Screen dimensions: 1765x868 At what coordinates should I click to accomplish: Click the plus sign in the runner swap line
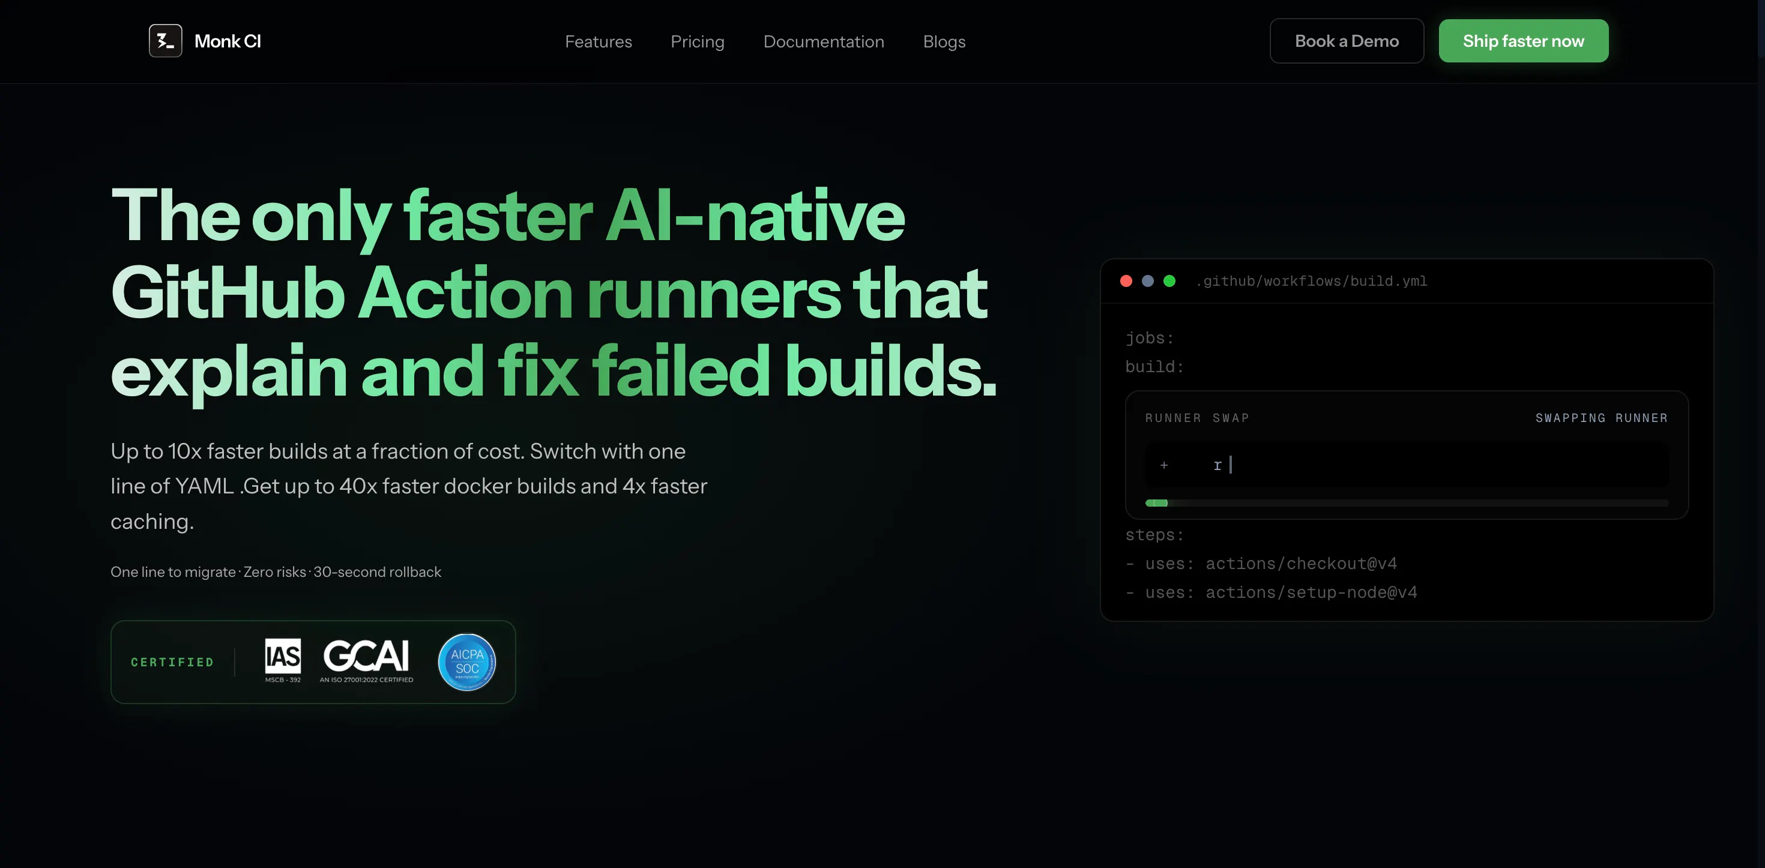pos(1164,465)
